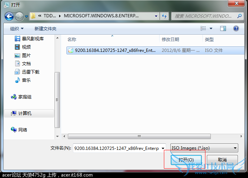Viewport: 248px width, 178px height.
Task: Open ISO Images (*.iso) file type dropdown
Action: point(204,148)
